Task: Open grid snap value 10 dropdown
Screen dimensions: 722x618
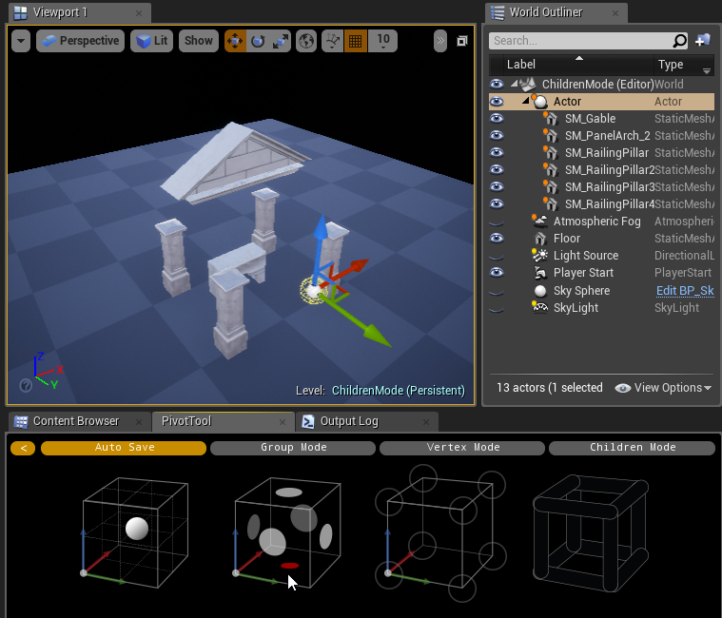Action: pyautogui.click(x=382, y=41)
